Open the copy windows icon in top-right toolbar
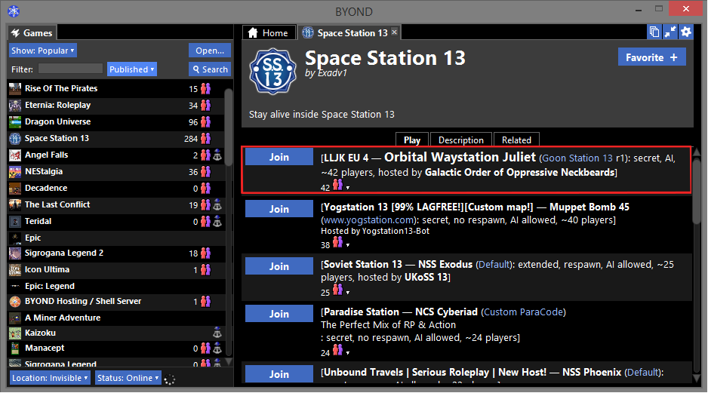This screenshot has width=708, height=393. 654,32
